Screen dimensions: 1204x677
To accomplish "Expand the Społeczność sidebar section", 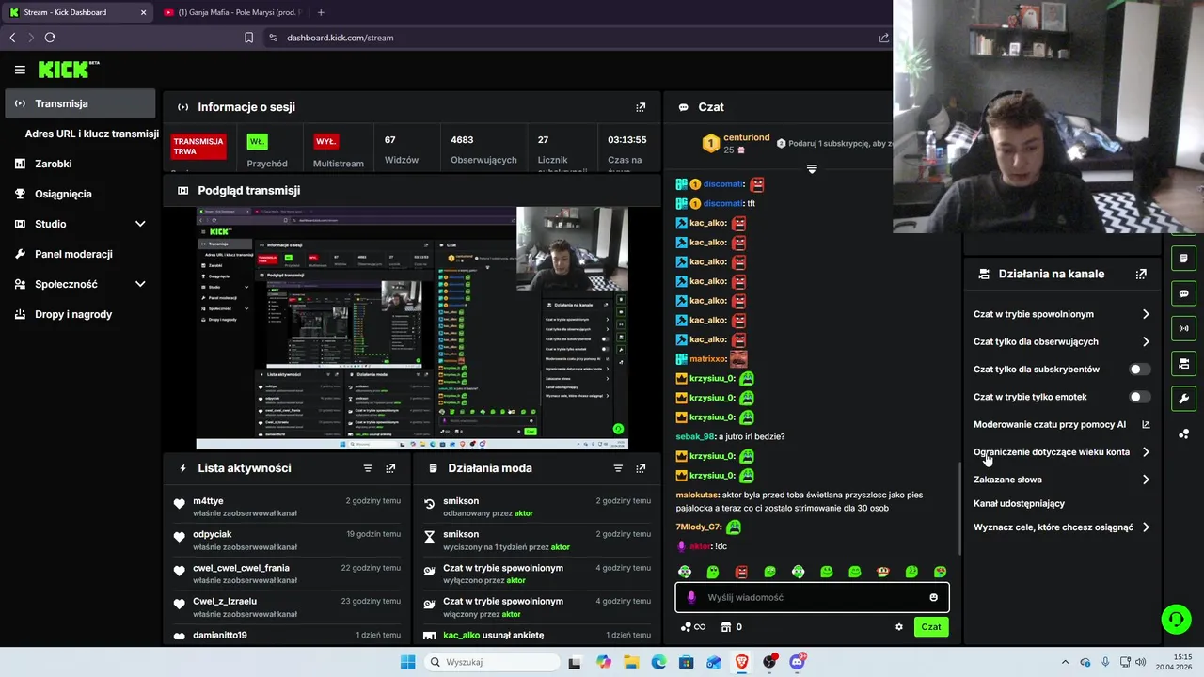I will [x=140, y=284].
